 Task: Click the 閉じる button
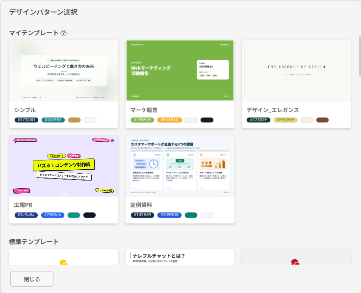pyautogui.click(x=32, y=279)
